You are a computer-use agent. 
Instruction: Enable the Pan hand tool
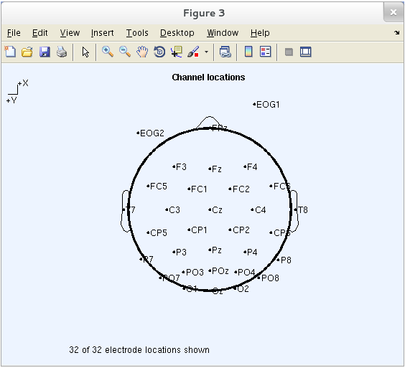(x=142, y=52)
